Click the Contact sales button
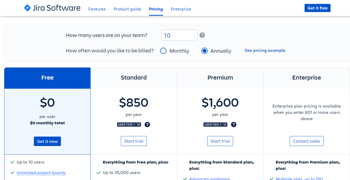 pos(306,141)
